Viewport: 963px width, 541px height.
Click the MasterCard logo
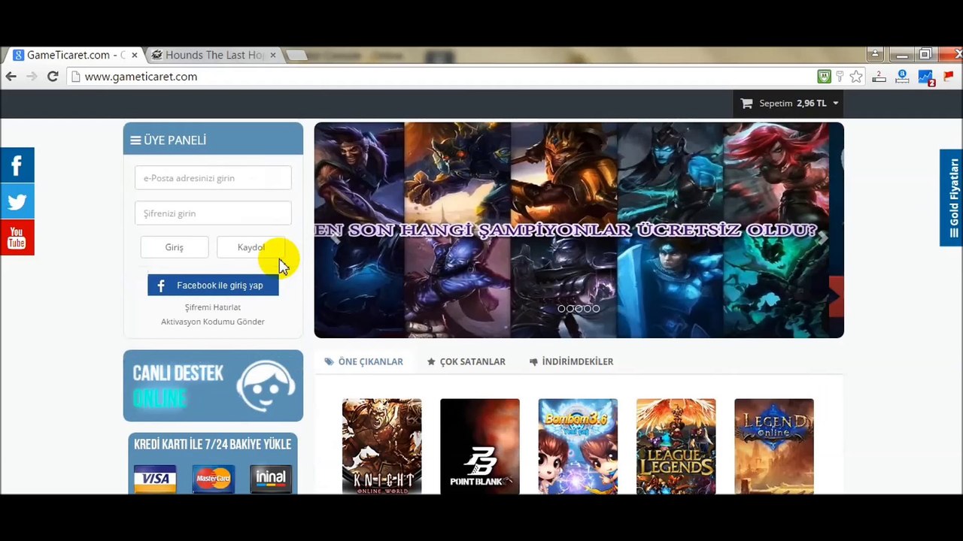[213, 478]
